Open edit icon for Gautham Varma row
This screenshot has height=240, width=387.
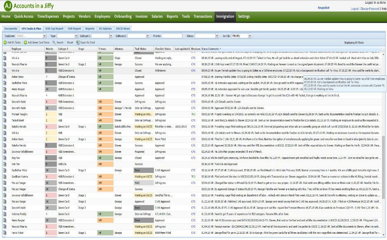point(5,177)
